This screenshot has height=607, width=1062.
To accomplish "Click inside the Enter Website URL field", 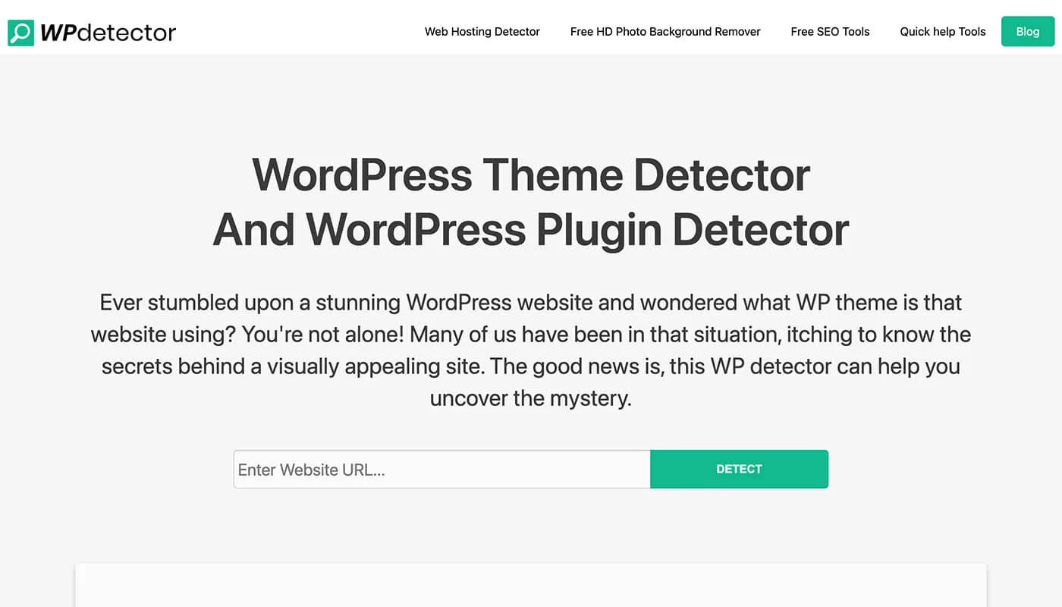I will point(440,469).
